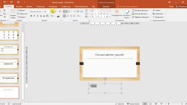Image resolution: width=187 pixels, height=105 pixels.
Task: Click Slide Show view icon in status bar
Action: (x=161, y=104)
